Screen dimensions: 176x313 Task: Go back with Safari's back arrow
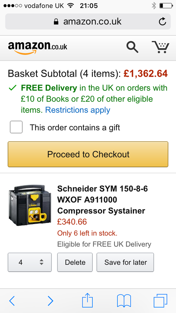12,301
